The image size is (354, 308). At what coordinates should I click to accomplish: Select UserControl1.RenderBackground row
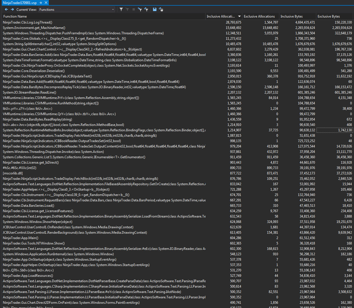click(x=177, y=233)
